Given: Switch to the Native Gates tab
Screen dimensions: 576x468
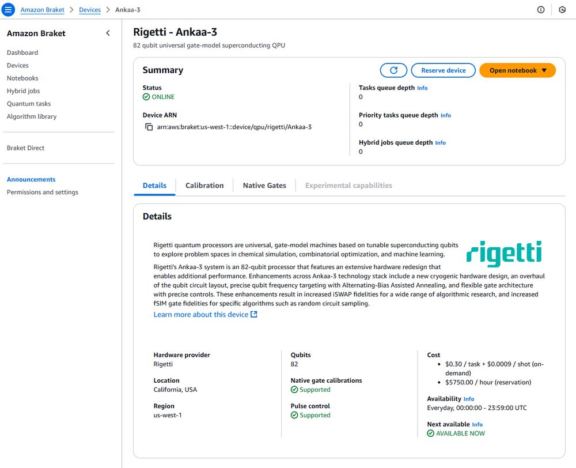Looking at the screenshot, I should coord(264,186).
